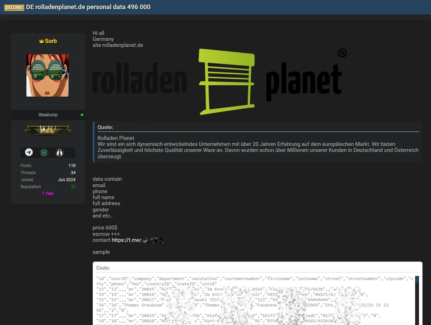Click the registered trademark symbol on logo

point(342,53)
